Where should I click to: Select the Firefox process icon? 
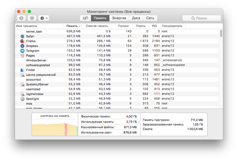tap(22, 41)
